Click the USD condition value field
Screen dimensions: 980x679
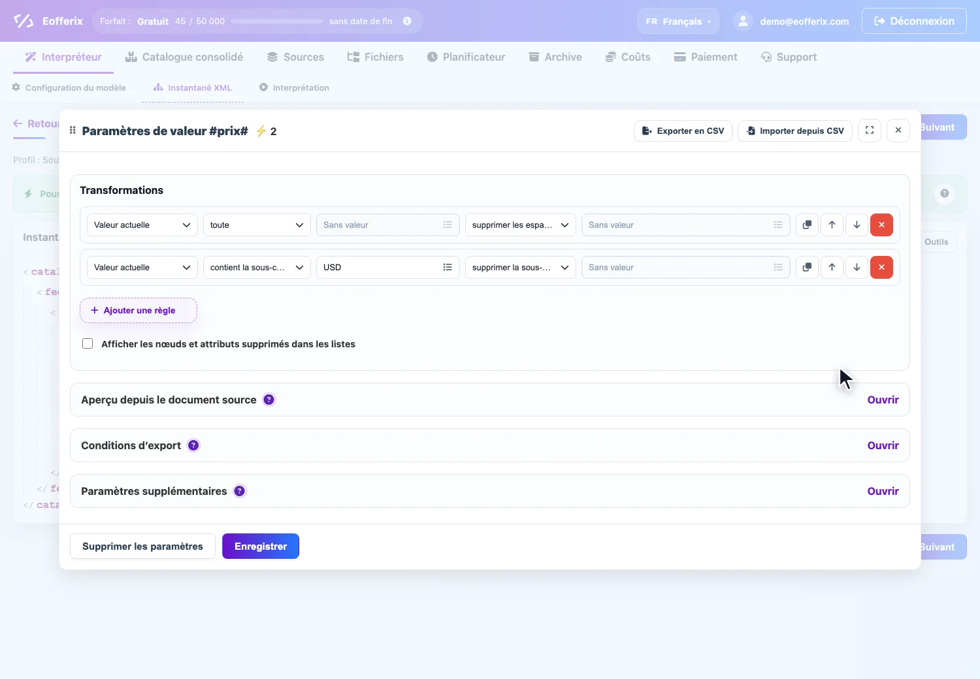[388, 268]
